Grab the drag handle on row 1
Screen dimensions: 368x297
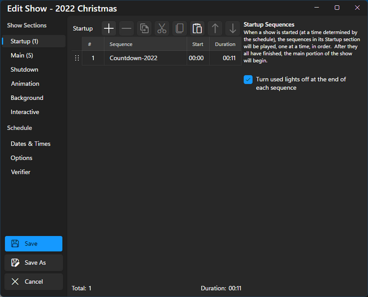[77, 58]
